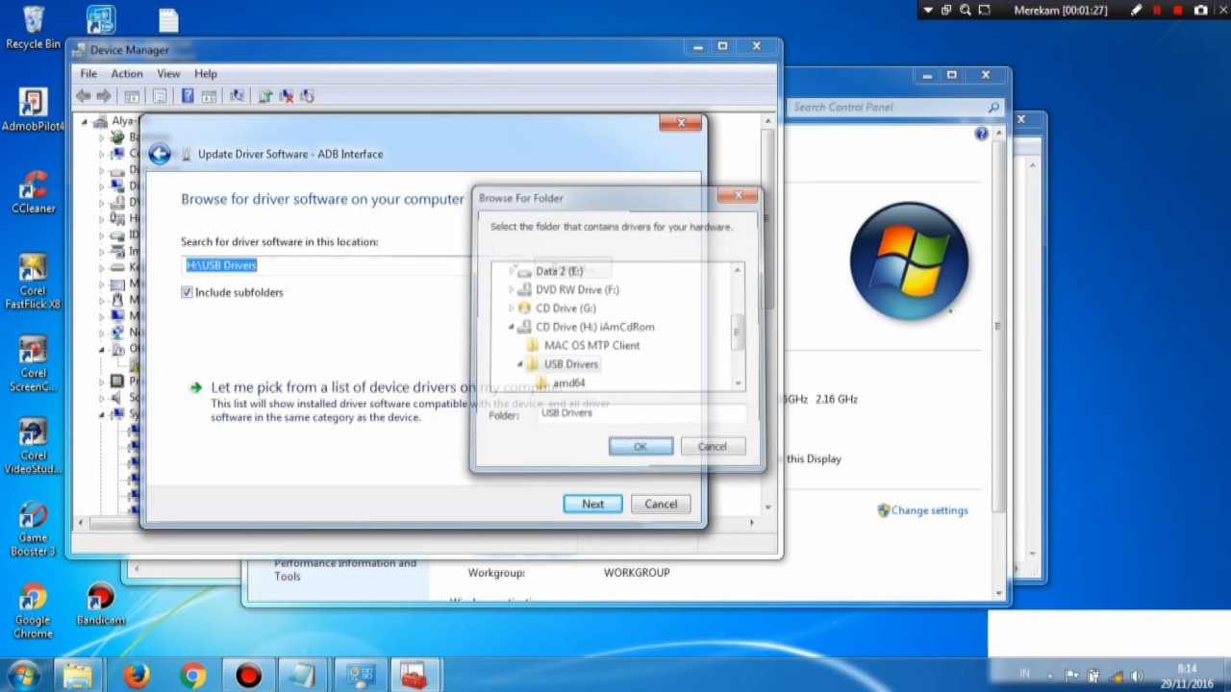The width and height of the screenshot is (1231, 692).
Task: Select Google Chrome desktop icon
Action: [x=33, y=611]
